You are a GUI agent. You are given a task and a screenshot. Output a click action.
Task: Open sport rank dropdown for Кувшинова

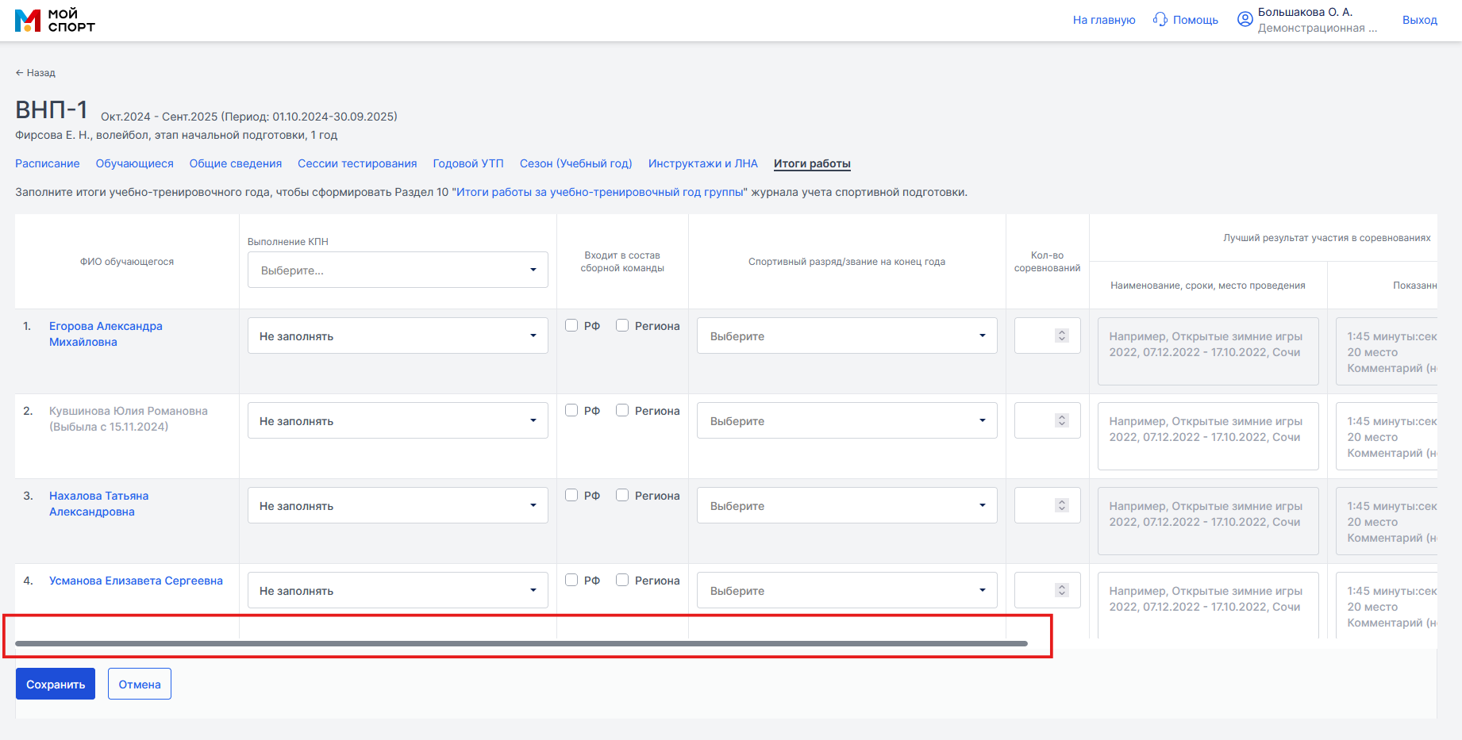coord(847,420)
